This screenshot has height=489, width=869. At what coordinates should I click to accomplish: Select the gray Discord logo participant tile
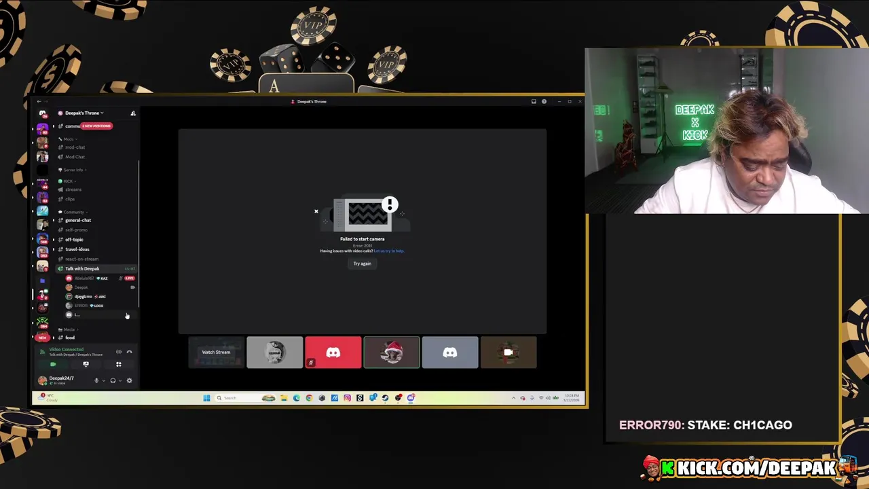tap(450, 352)
